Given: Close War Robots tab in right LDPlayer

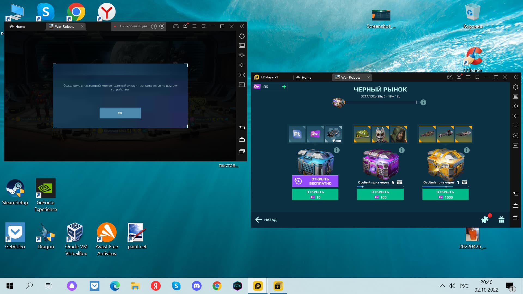Looking at the screenshot, I should [369, 77].
